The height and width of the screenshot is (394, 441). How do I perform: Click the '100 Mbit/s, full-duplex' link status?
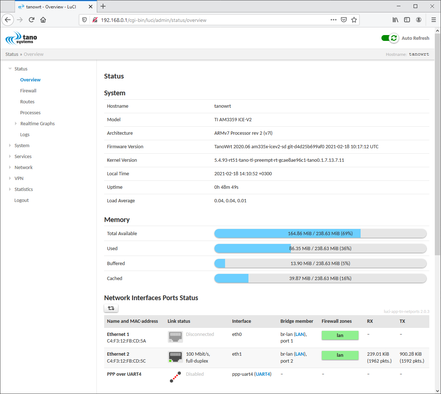click(198, 357)
